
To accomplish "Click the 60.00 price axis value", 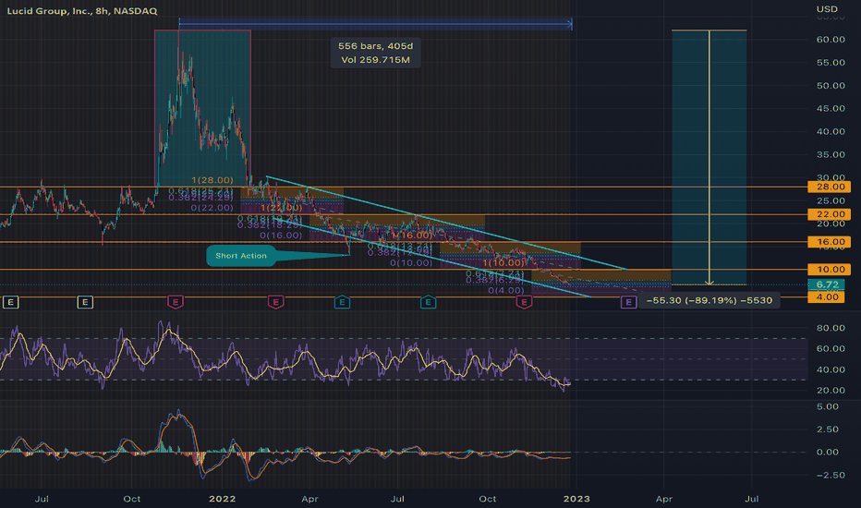I will pyautogui.click(x=831, y=40).
